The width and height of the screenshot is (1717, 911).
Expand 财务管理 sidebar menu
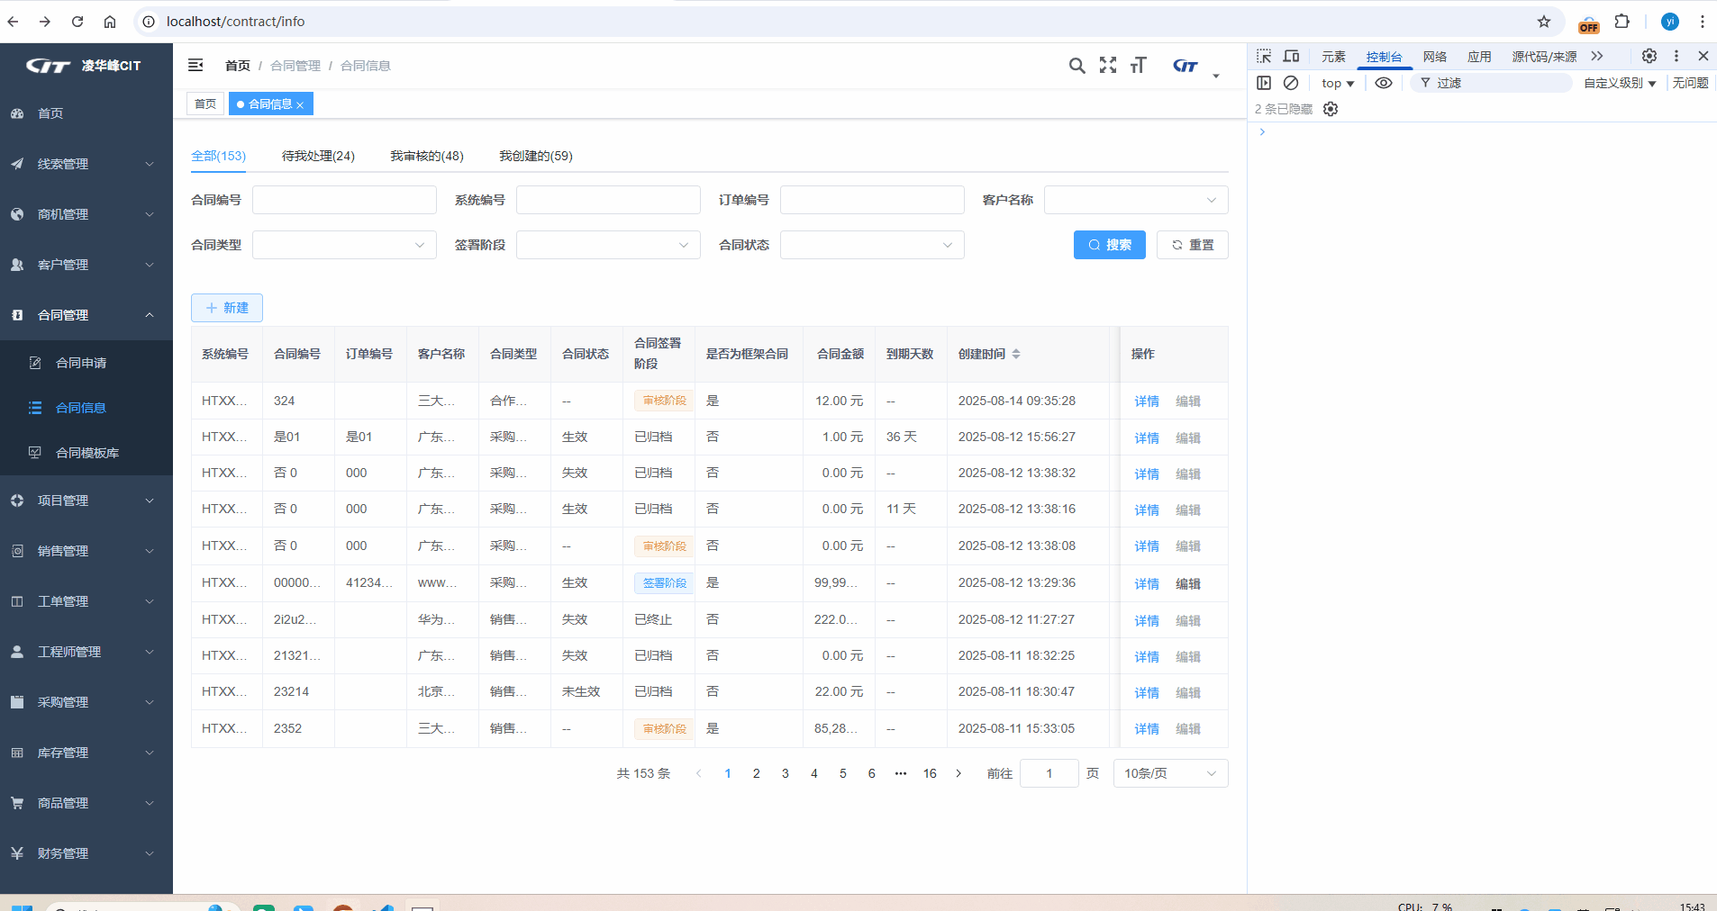(86, 853)
